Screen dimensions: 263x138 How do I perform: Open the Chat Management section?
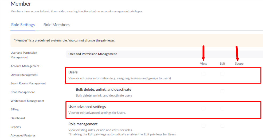click(x=23, y=92)
